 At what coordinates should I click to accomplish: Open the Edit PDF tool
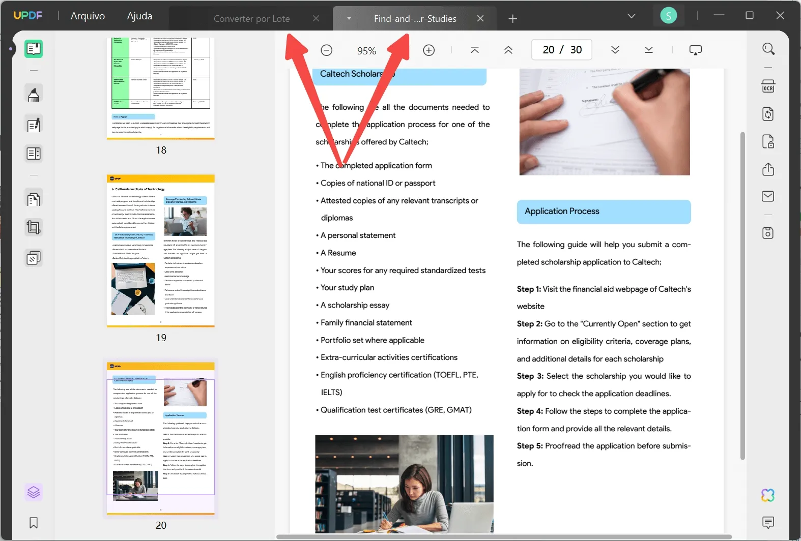(34, 125)
